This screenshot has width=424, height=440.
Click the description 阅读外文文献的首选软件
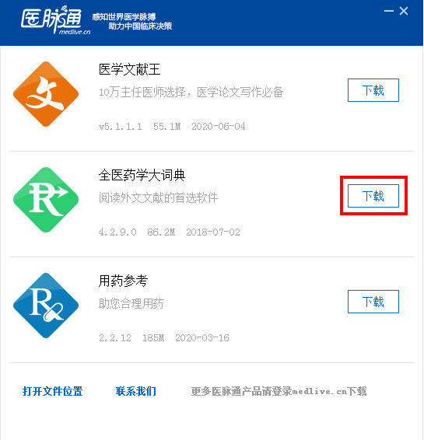[x=158, y=197]
